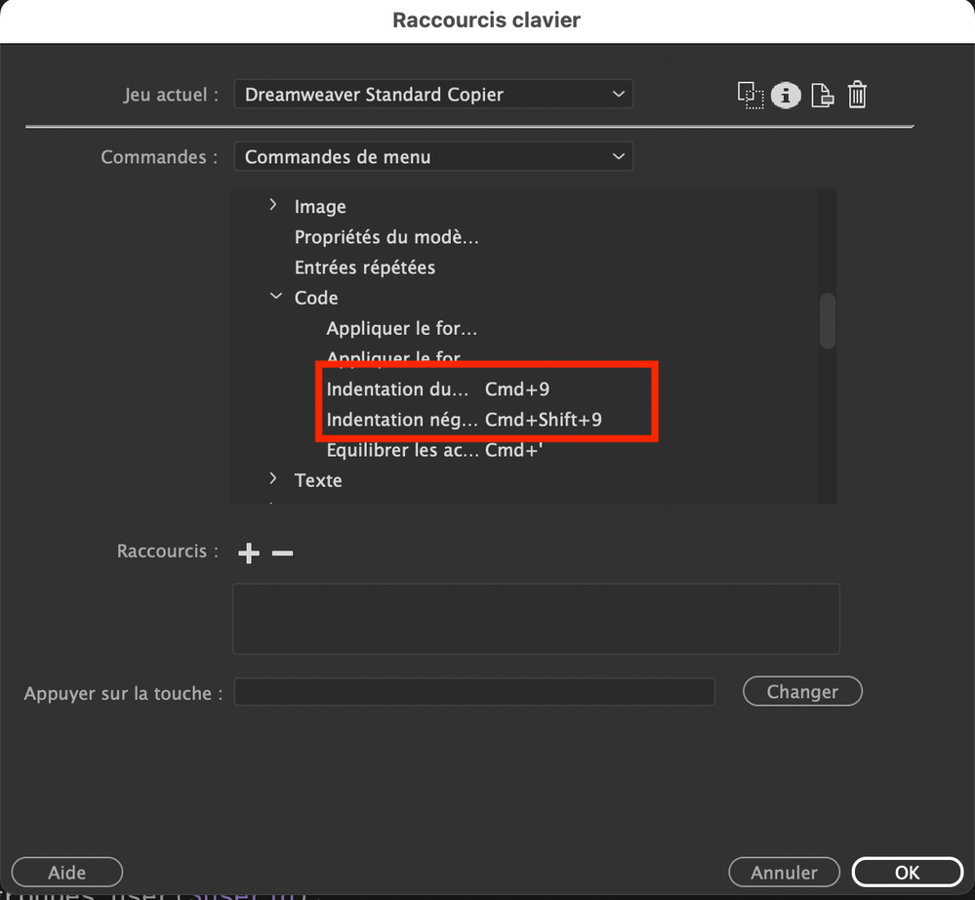Remove a shortcut with the minus icon
Viewport: 975px width, 900px height.
282,553
